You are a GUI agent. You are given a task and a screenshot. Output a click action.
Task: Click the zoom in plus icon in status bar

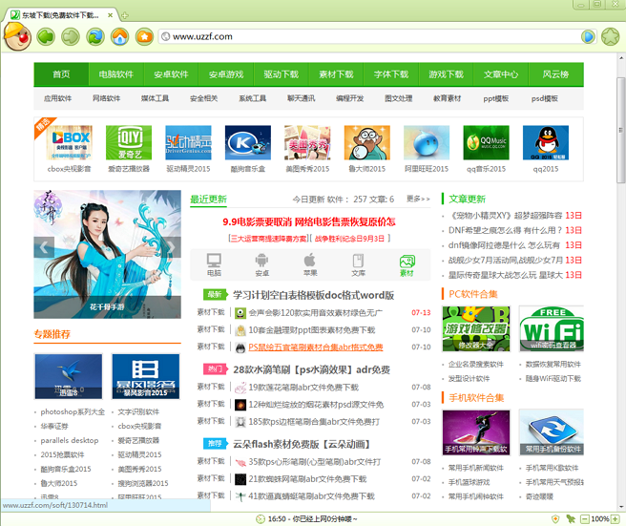tap(616, 519)
